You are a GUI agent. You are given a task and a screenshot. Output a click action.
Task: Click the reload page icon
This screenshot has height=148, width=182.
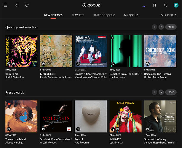pos(27,5)
